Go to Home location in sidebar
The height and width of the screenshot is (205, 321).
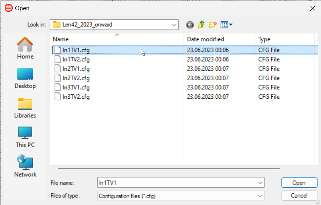25,48
